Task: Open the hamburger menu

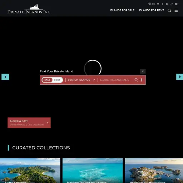Action: [x=176, y=10]
